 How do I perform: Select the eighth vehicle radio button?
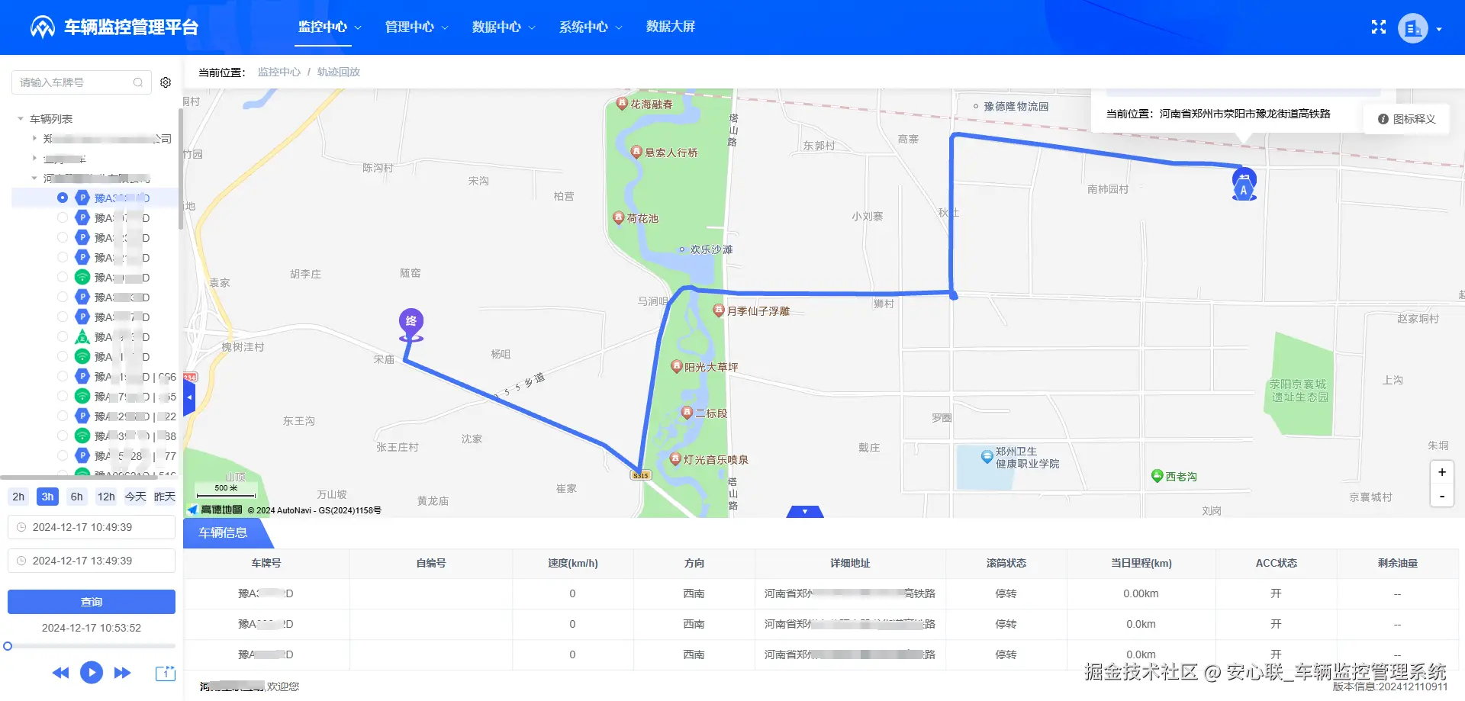click(x=63, y=336)
